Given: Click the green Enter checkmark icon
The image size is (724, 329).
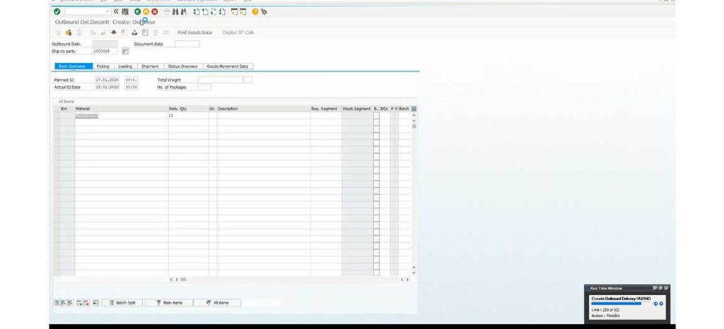Looking at the screenshot, I should point(57,12).
